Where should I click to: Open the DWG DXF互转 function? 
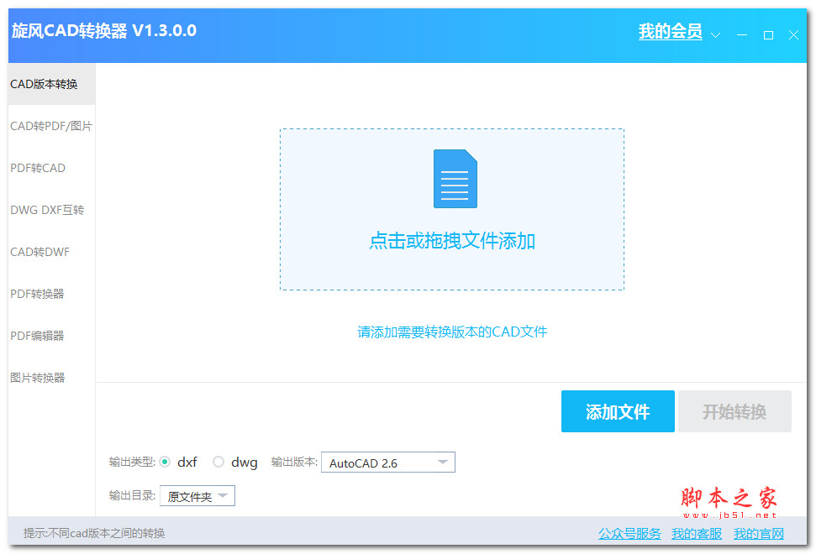click(46, 210)
